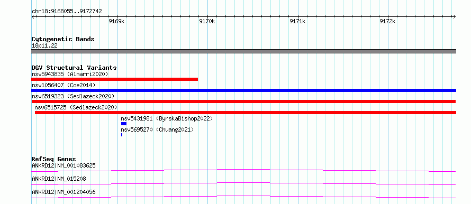
Task: Select the red bar for nsv6515725
Action: [x=246, y=113]
